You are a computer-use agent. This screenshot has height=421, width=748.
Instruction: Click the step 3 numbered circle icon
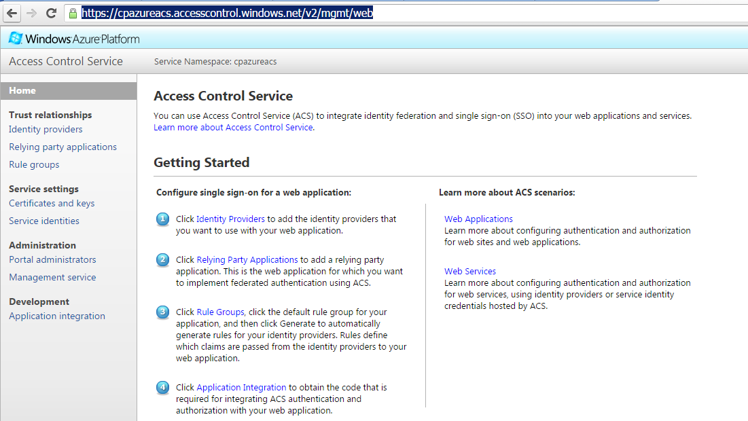coord(162,312)
